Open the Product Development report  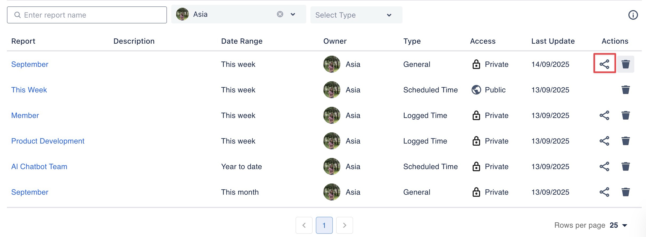[48, 141]
